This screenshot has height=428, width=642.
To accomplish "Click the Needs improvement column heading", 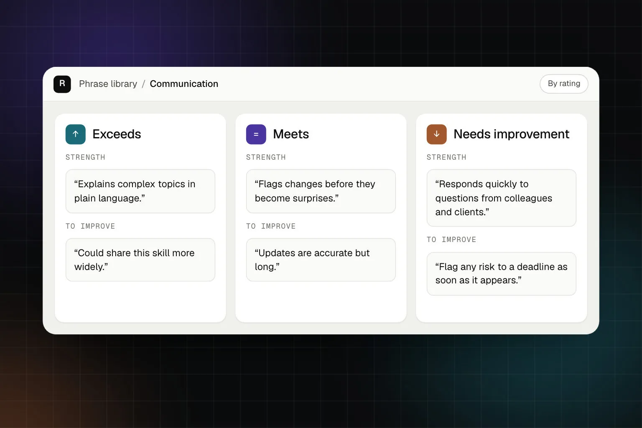I will [x=511, y=134].
